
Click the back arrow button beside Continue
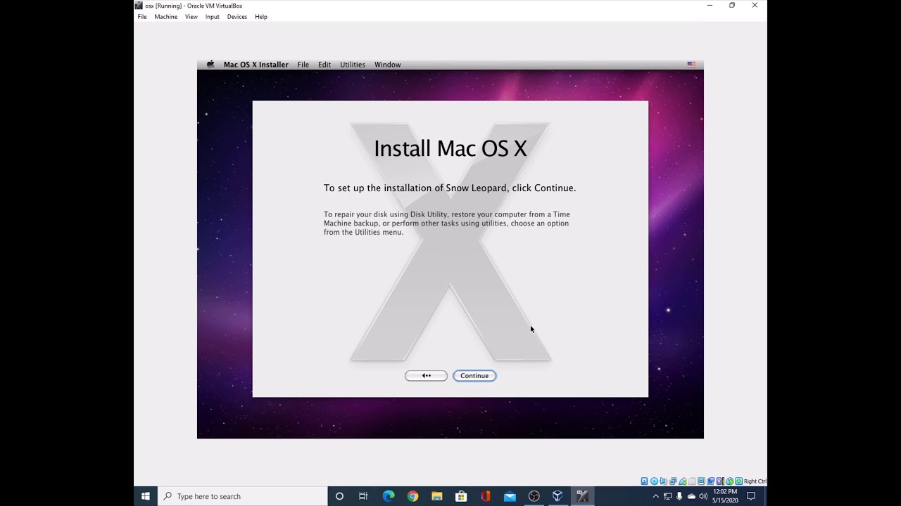click(x=426, y=375)
